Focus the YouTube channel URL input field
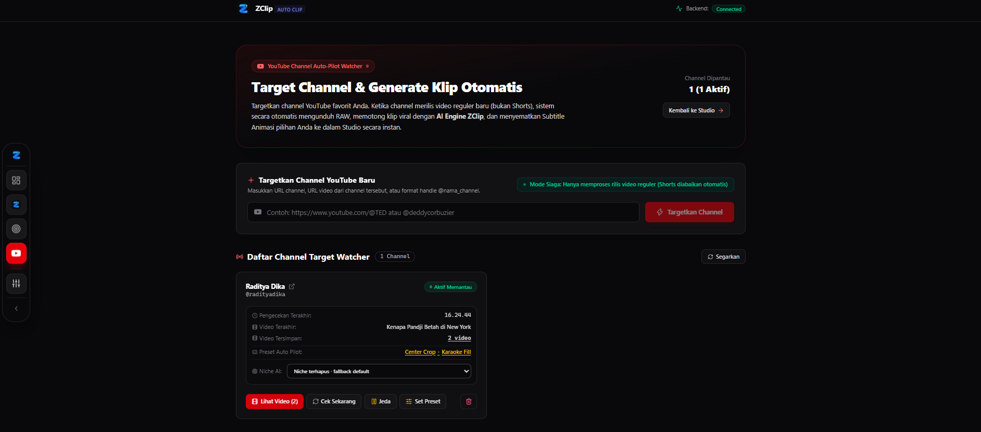Viewport: 981px width, 432px height. [x=443, y=212]
